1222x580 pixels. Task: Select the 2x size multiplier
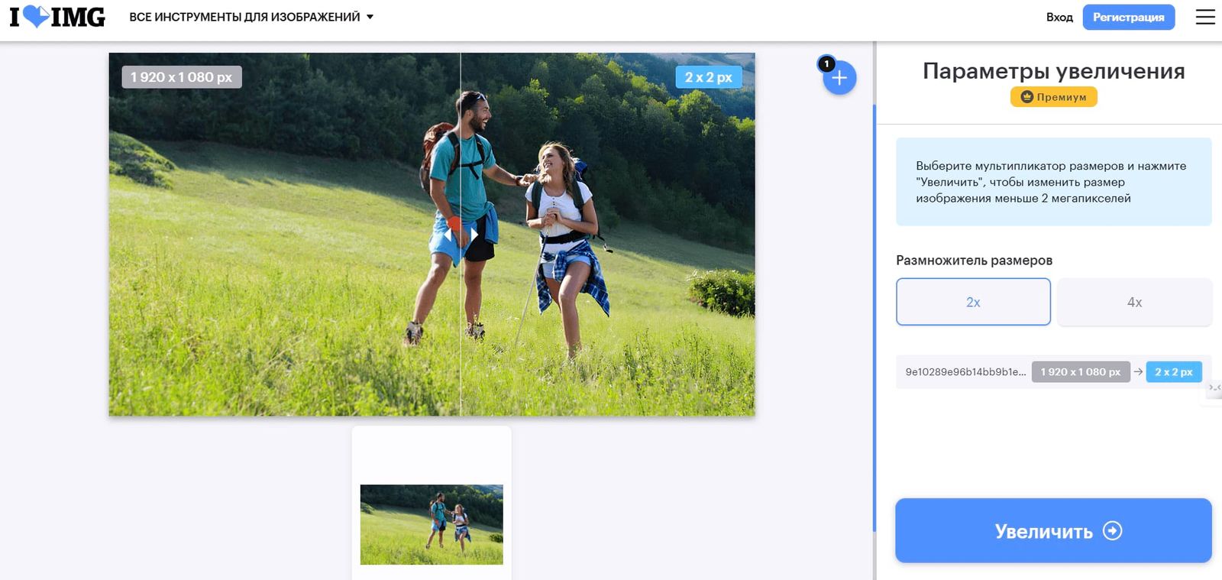(x=973, y=302)
